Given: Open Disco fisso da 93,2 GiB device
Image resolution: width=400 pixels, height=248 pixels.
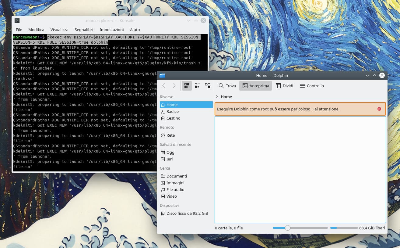Looking at the screenshot, I should (x=186, y=213).
